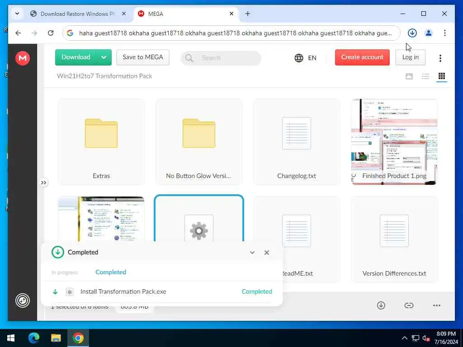Viewport: 463px width, 347px height.
Task: Select the second screenshot image thumbnail
Action: coord(101,219)
